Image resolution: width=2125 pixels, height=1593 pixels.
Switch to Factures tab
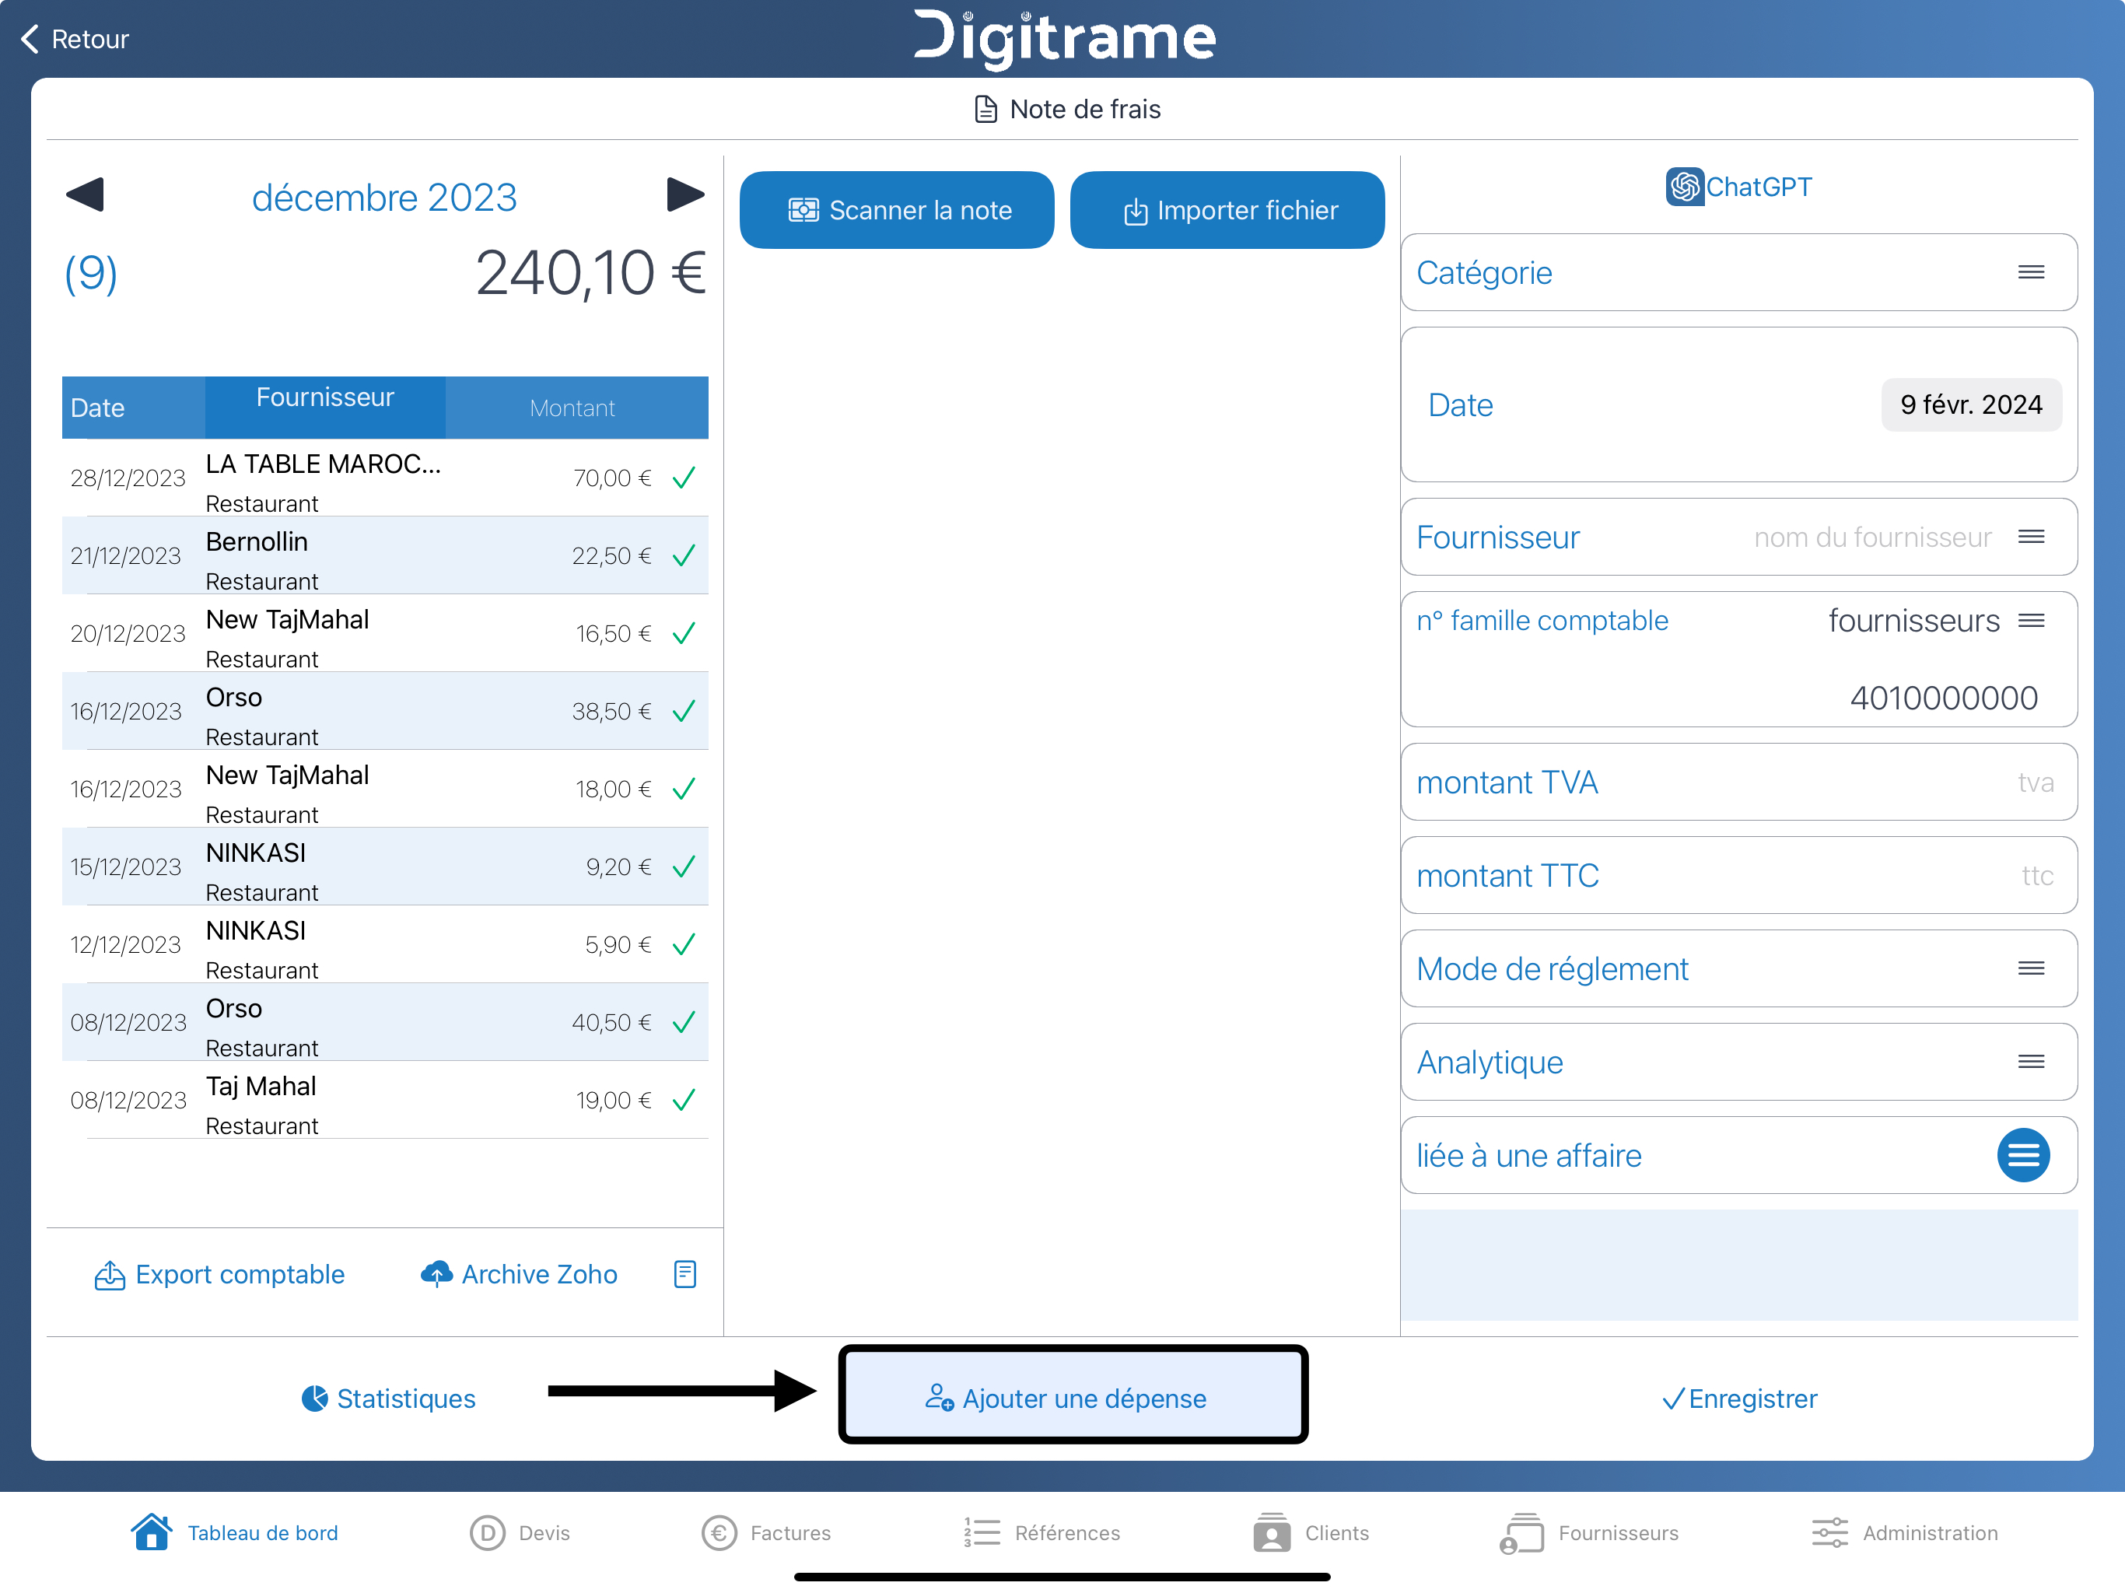click(767, 1532)
